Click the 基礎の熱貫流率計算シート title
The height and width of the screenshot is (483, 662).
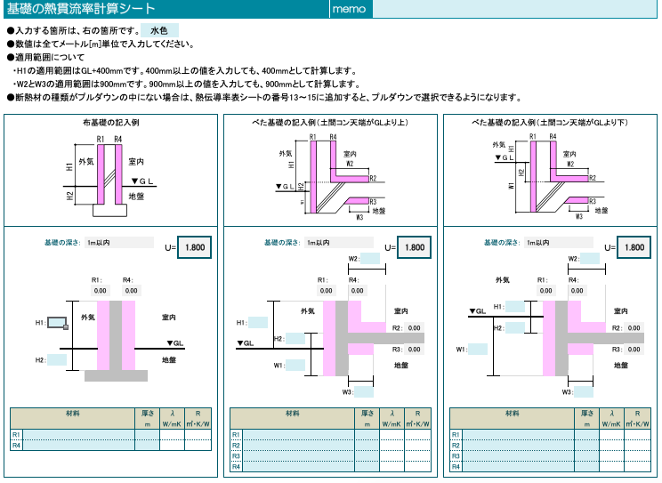[81, 8]
